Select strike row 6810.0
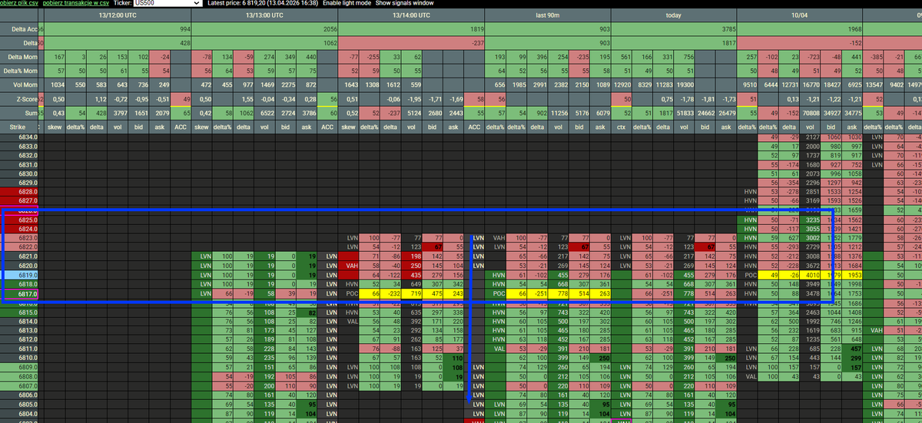 [18, 358]
